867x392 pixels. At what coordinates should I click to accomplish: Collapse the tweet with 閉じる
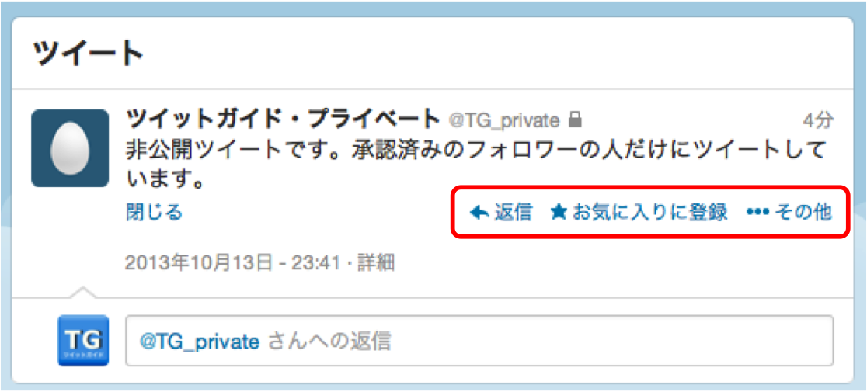coord(155,212)
